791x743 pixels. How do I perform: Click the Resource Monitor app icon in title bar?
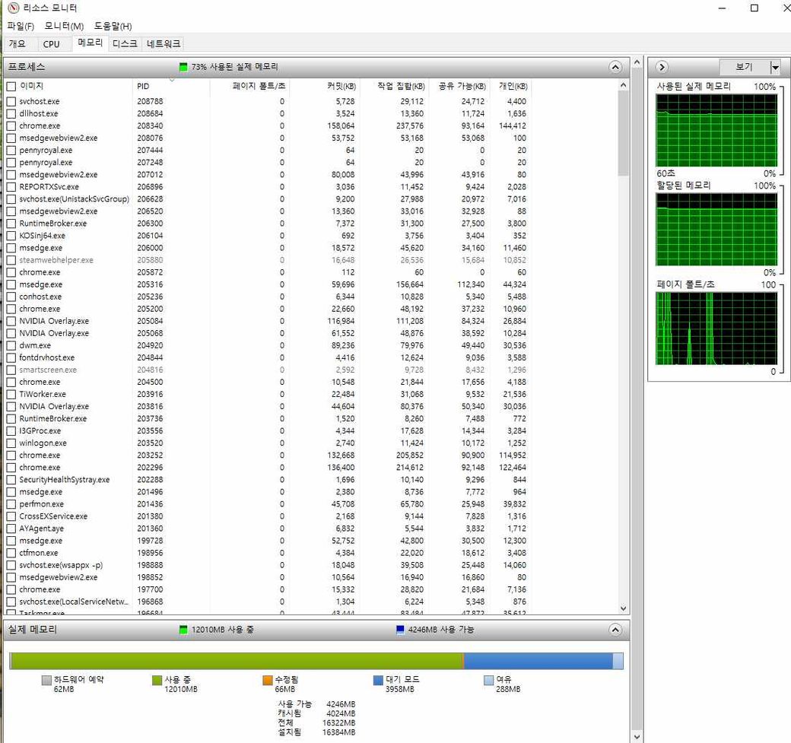(x=12, y=8)
